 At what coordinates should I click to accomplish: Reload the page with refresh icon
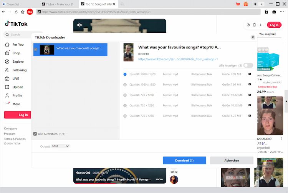[x=16, y=12]
